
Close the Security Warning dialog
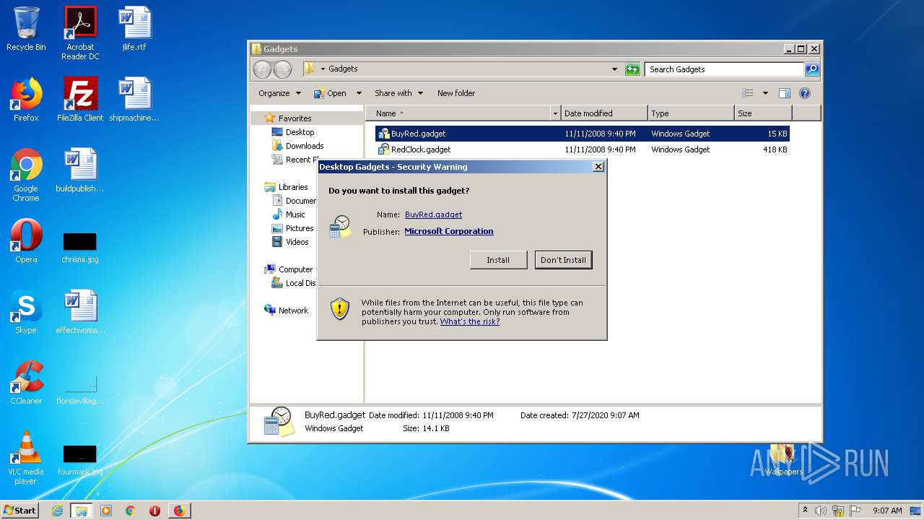(x=598, y=167)
